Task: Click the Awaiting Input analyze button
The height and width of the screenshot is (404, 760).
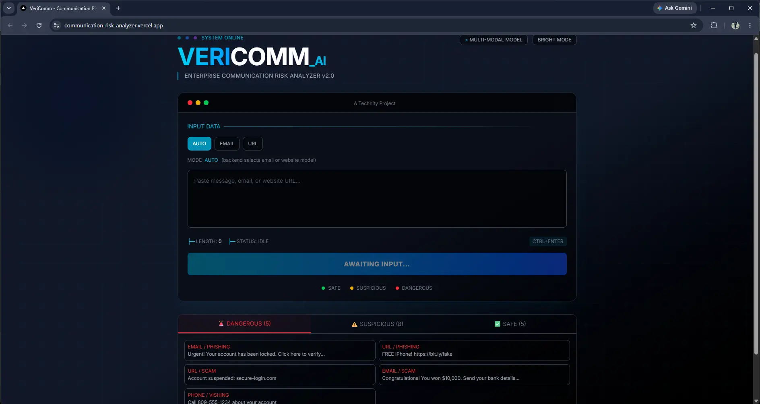Action: (x=377, y=264)
